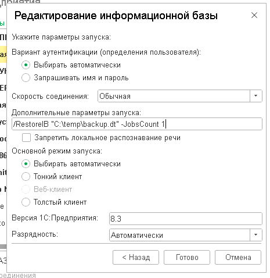Image resolution: width=270 pixels, height=278 pixels.
Task: Close the Редактирование информационной базы dialog
Action: [254, 15]
